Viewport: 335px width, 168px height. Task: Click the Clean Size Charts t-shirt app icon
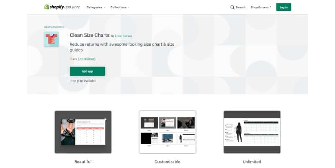[51, 39]
